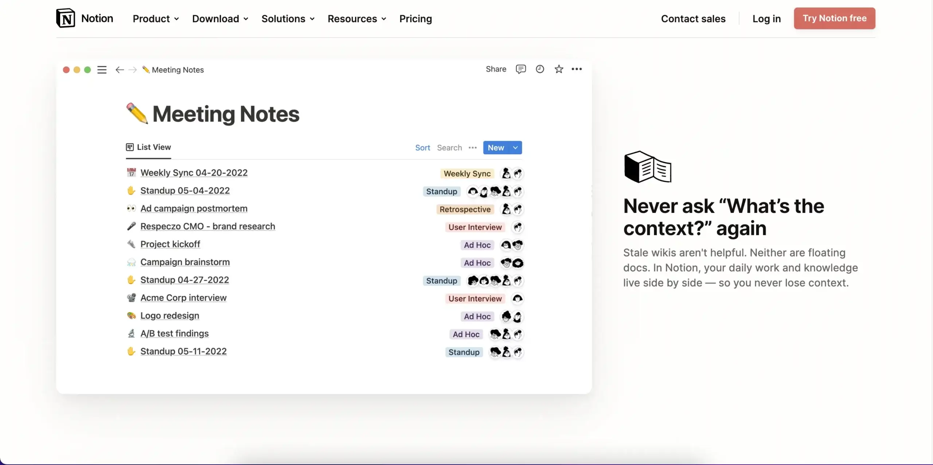This screenshot has height=465, width=933.
Task: Open the page update history clock icon
Action: (540, 69)
